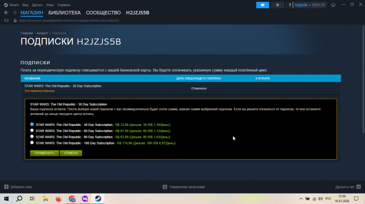Click the 30 Day Subscription table row title
Screen dimensions: 365x204
63,86
